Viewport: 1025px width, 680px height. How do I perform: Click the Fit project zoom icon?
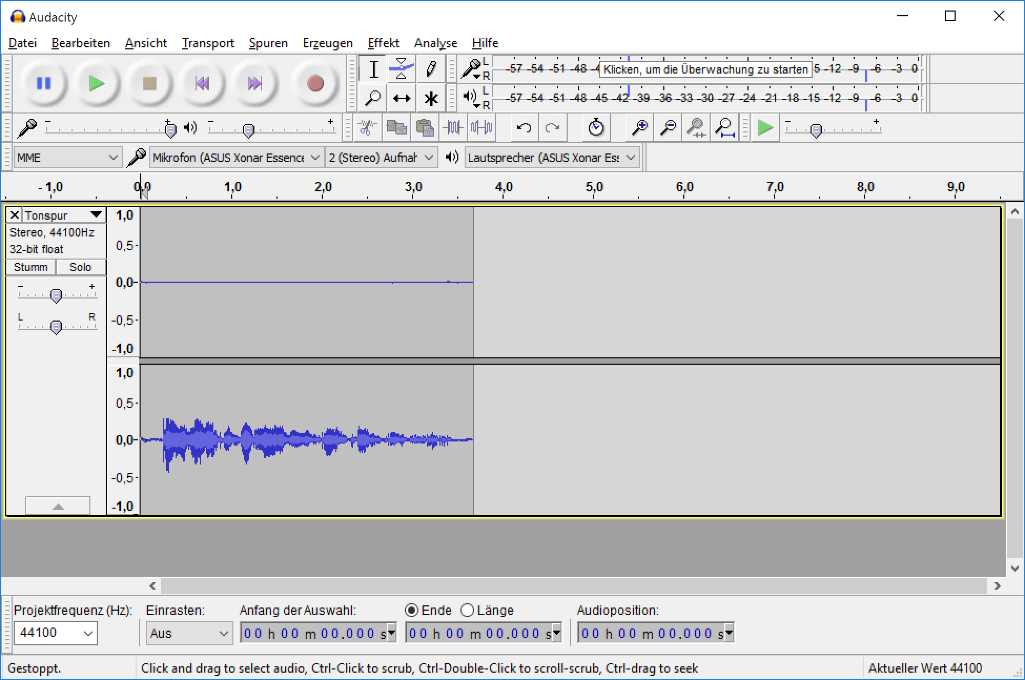click(x=724, y=128)
